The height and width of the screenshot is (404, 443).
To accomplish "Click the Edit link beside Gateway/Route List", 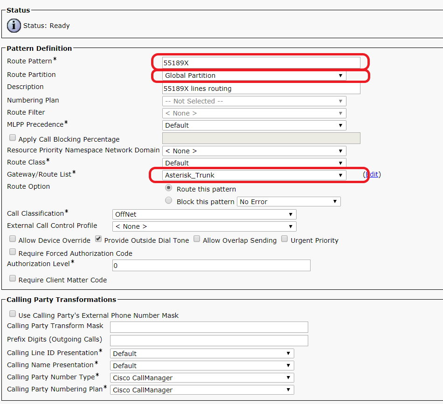I will (x=372, y=174).
